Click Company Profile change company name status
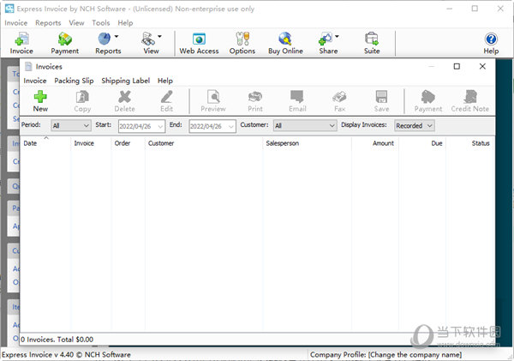Screen dimensions: 514x361 pos(385,355)
